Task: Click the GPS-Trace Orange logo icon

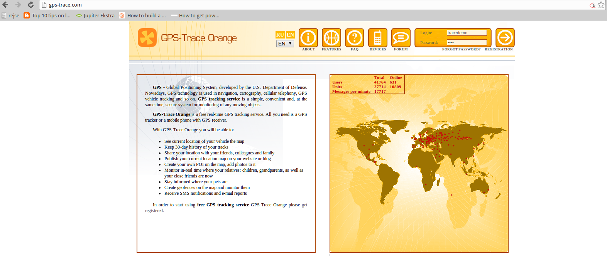Action: point(147,38)
